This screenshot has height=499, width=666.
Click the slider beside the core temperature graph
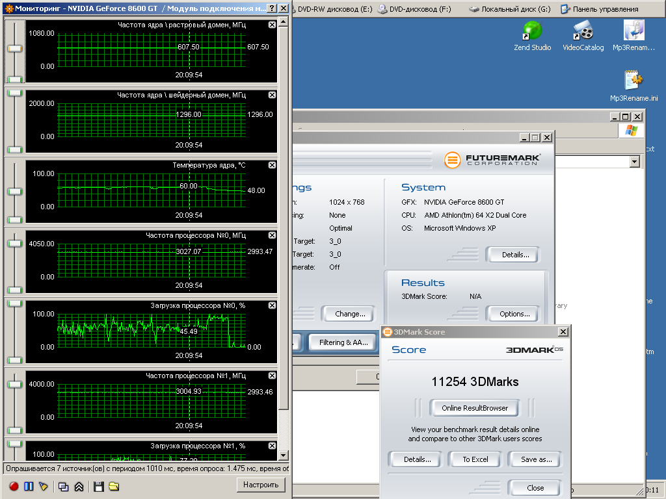click(x=15, y=192)
